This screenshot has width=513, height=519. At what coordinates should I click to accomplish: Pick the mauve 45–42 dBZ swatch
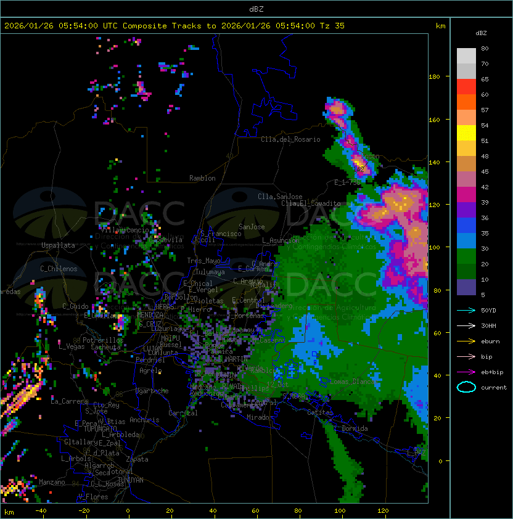[466, 179]
